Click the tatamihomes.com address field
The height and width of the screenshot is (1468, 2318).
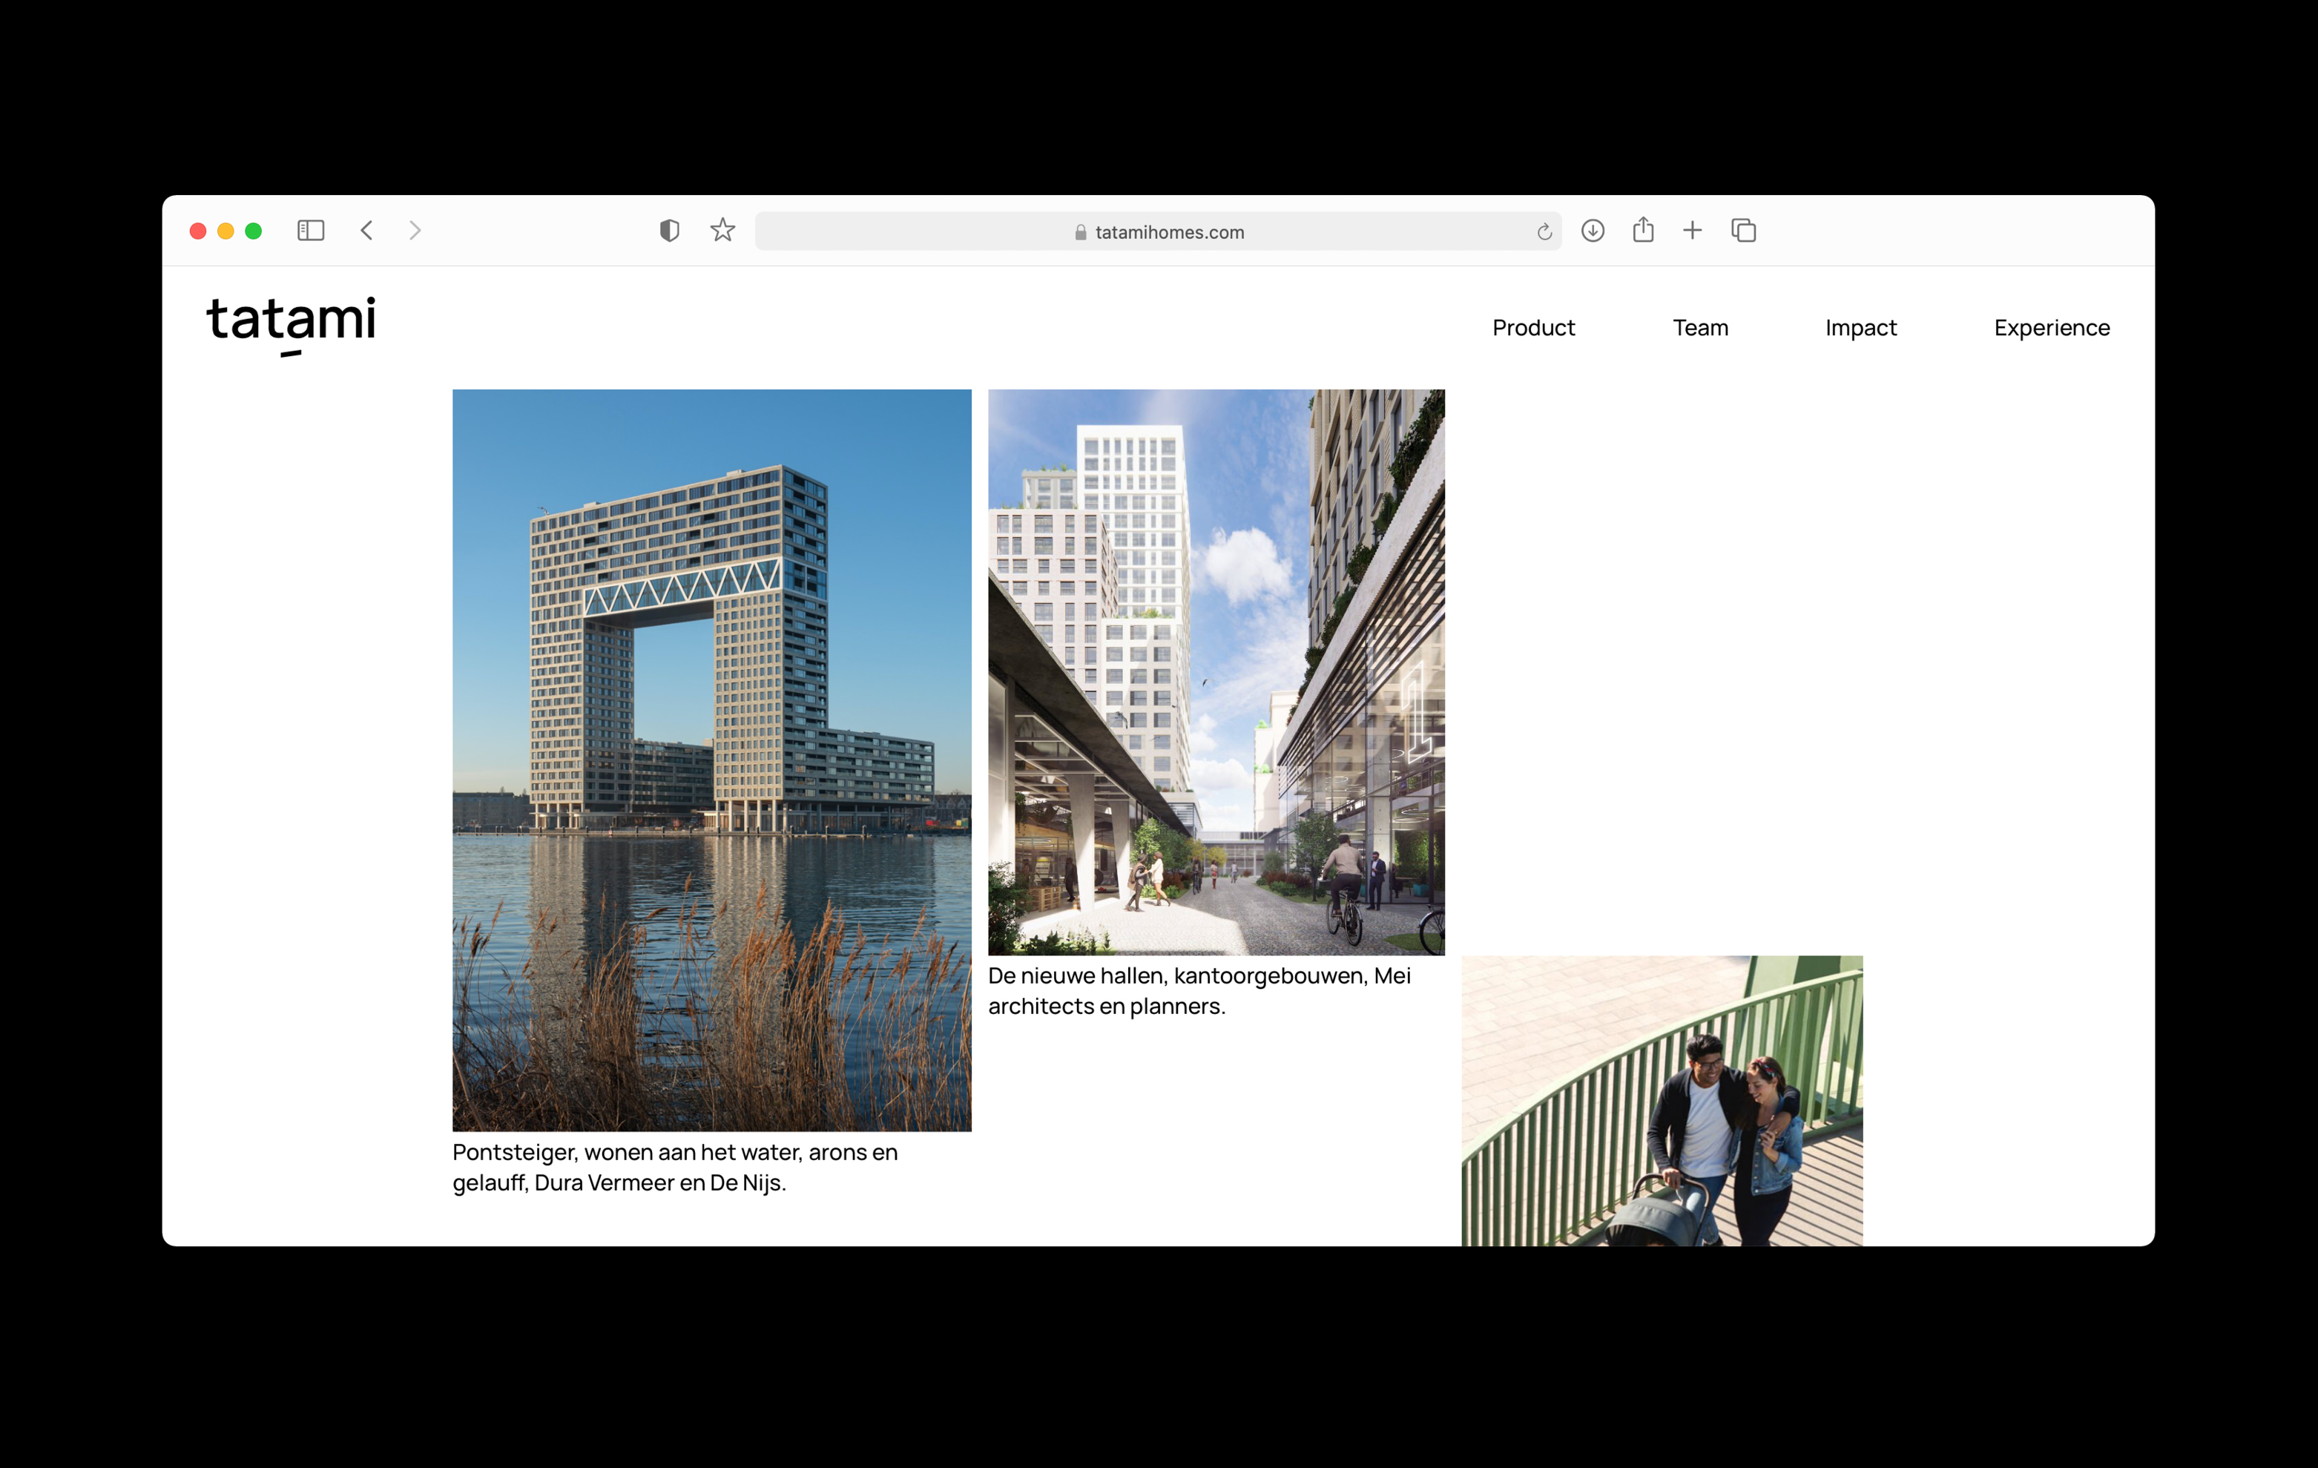[1158, 231]
